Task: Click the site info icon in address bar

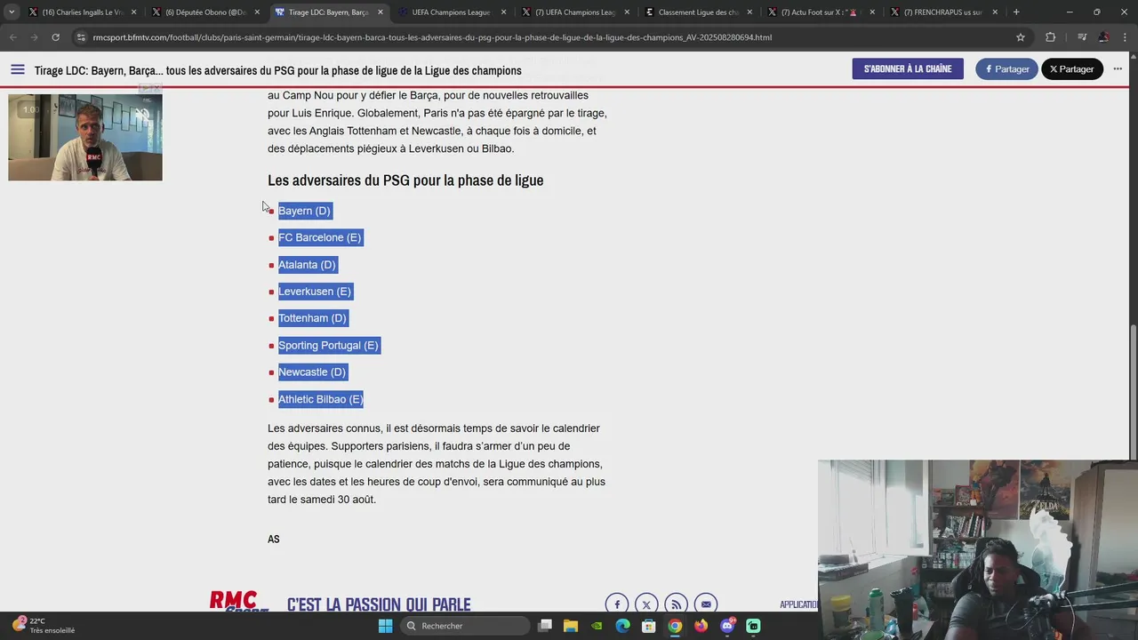Action: tap(81, 37)
